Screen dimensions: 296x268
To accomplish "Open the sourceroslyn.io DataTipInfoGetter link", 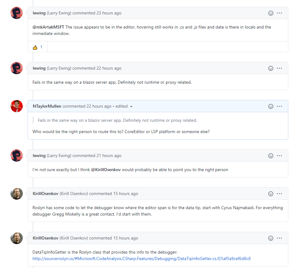I will pyautogui.click(x=141, y=258).
